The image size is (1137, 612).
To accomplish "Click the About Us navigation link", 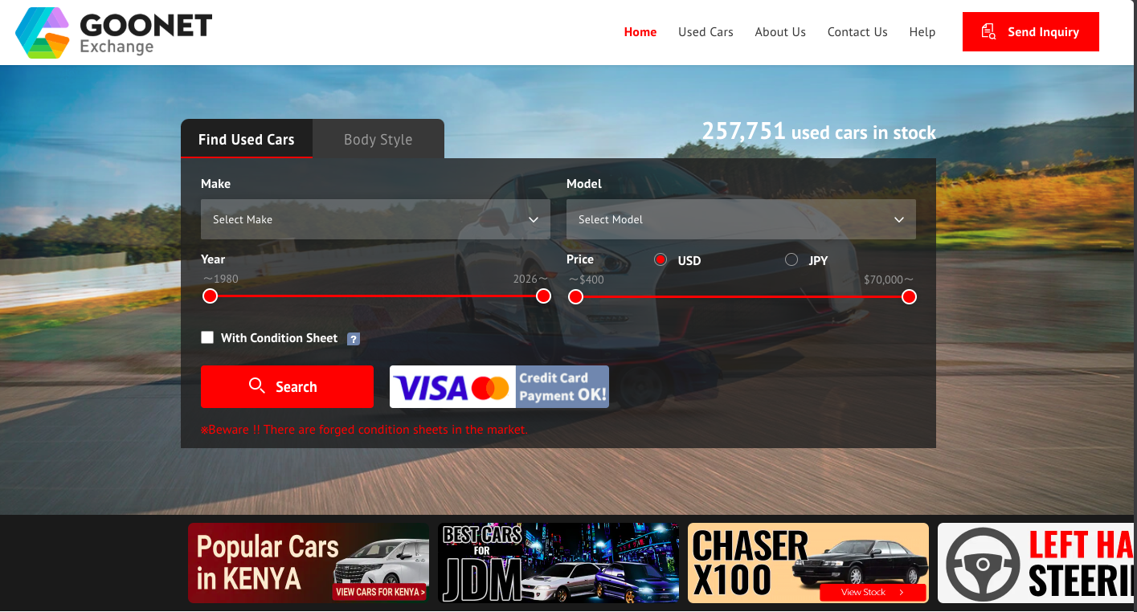I will pos(779,32).
